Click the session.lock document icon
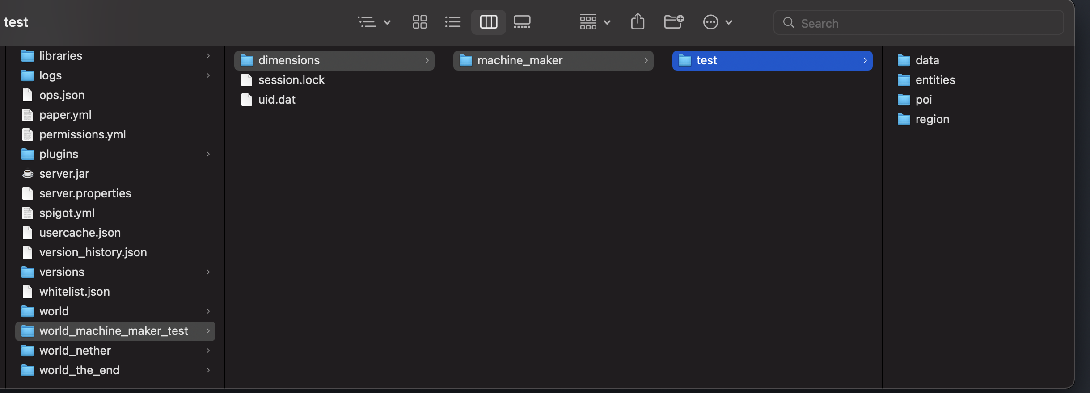The image size is (1090, 393). 247,80
